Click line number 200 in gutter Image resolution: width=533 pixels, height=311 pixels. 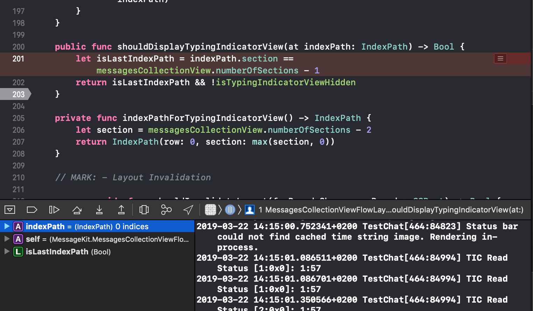(x=18, y=47)
